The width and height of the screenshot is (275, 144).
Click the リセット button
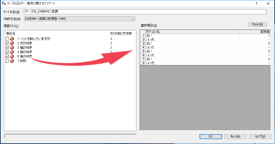coord(257,24)
